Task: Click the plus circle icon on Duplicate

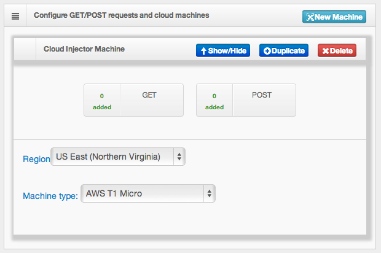Action: coord(267,51)
